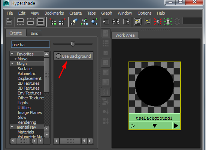Open the View menu
206x150 pixels.
35,13
